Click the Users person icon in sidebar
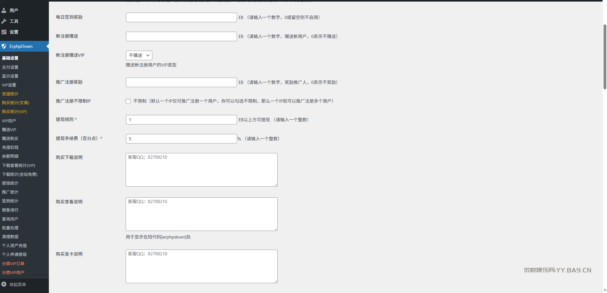Screen dimensions: 607x293 coord(4,10)
